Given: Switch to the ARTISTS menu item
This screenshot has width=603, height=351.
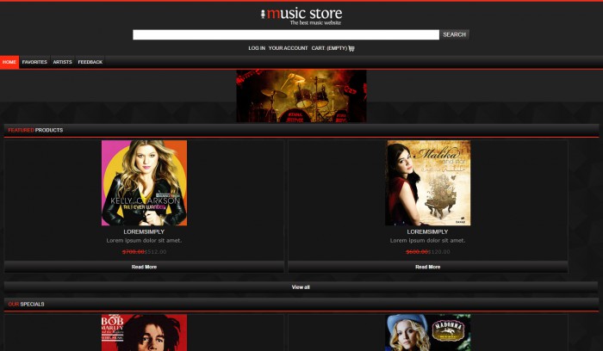Looking at the screenshot, I should 62,62.
